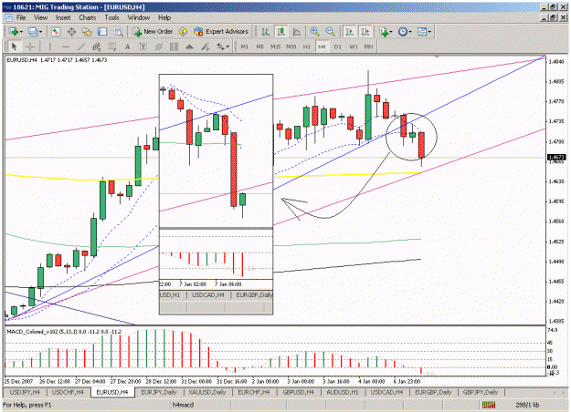Open the Insert menu
This screenshot has width=571, height=412.
pos(63,17)
